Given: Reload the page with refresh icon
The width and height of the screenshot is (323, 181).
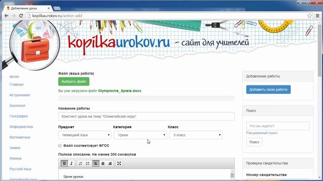Looking at the screenshot, I should click(x=21, y=16).
